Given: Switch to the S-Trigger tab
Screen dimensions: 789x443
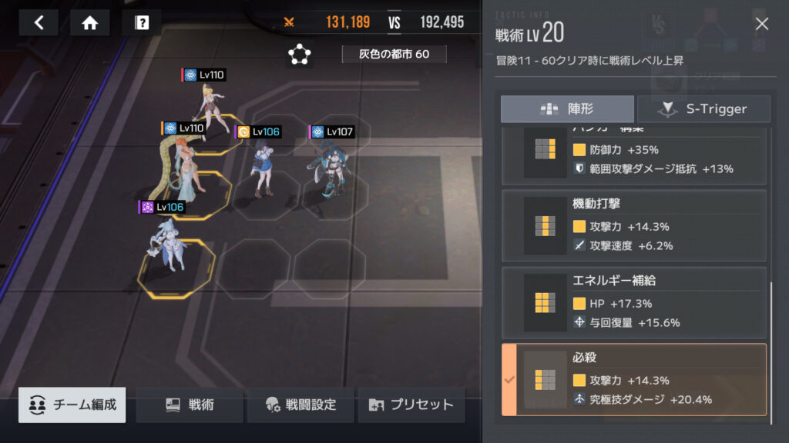Looking at the screenshot, I should [x=703, y=109].
